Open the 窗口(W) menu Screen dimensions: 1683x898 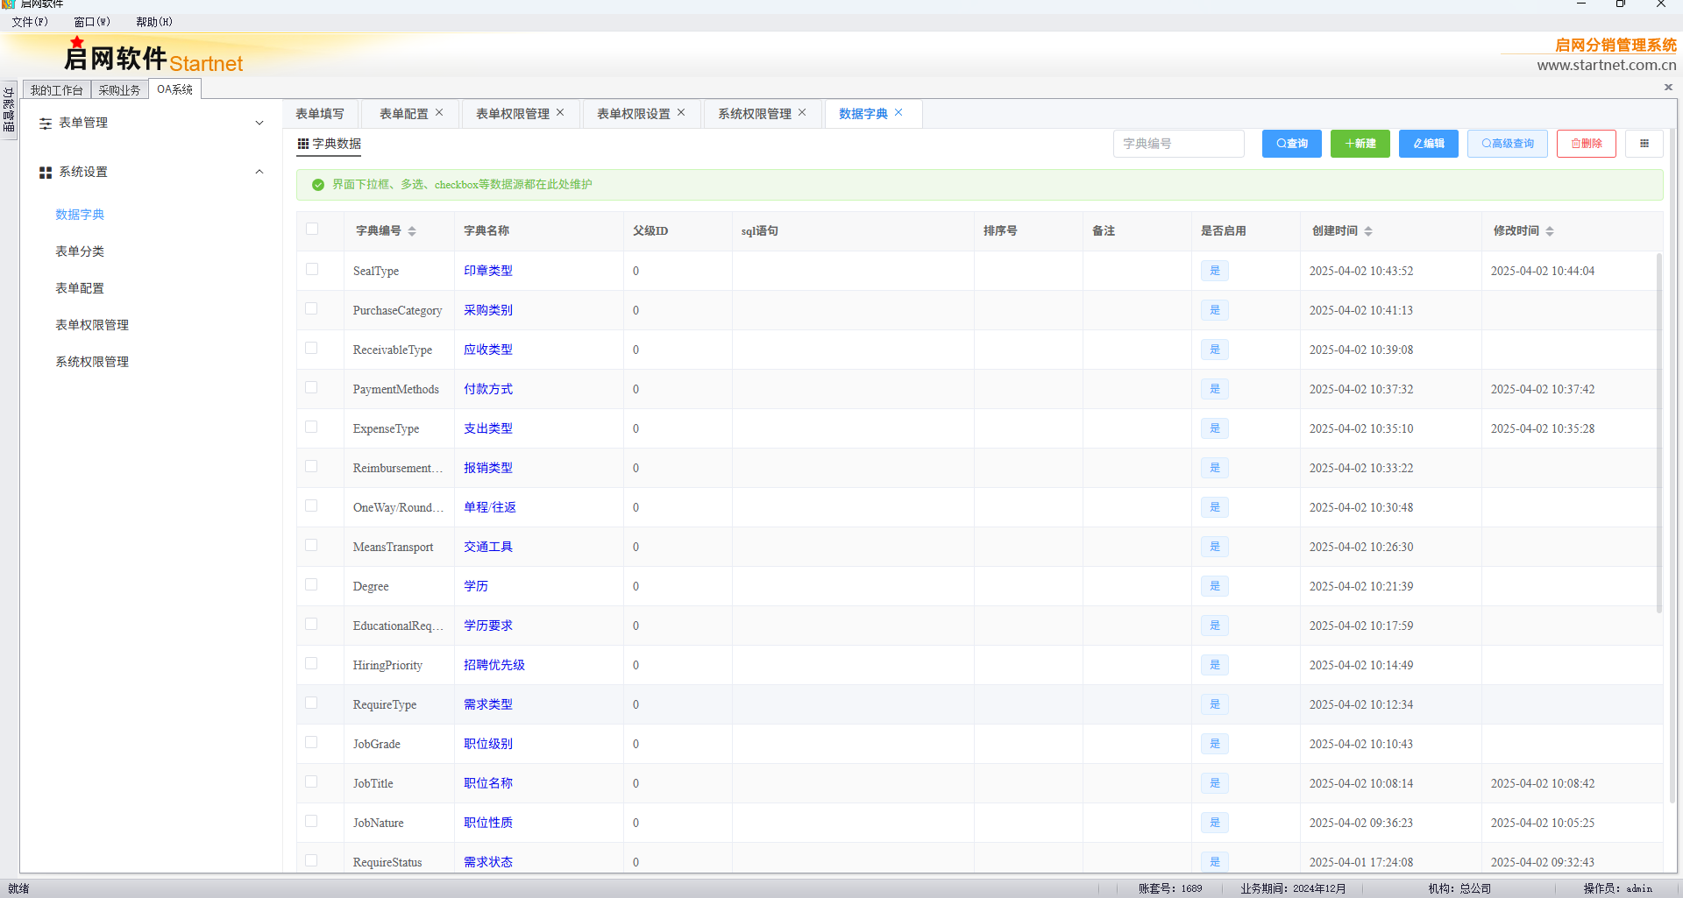coord(92,22)
